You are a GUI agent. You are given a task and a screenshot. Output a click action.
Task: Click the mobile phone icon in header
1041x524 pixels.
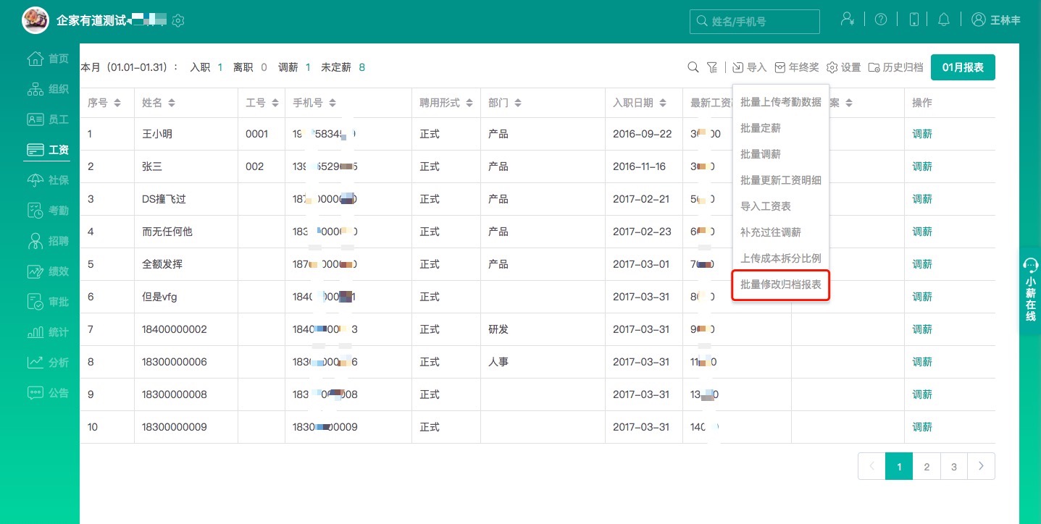[x=914, y=20]
